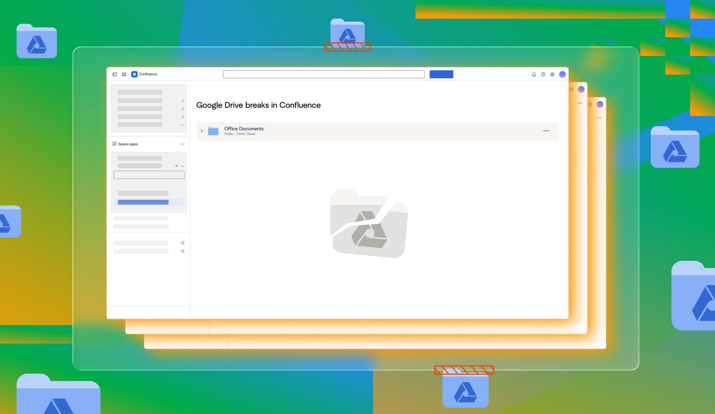Collapse the sidebar using the panel toggle icon
Screen dimensions: 715x414
(x=115, y=74)
